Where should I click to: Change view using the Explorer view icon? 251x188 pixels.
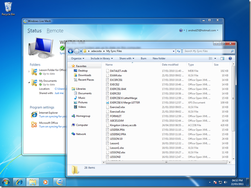point(210,58)
